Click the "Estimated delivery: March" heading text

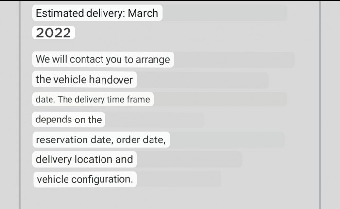click(97, 13)
